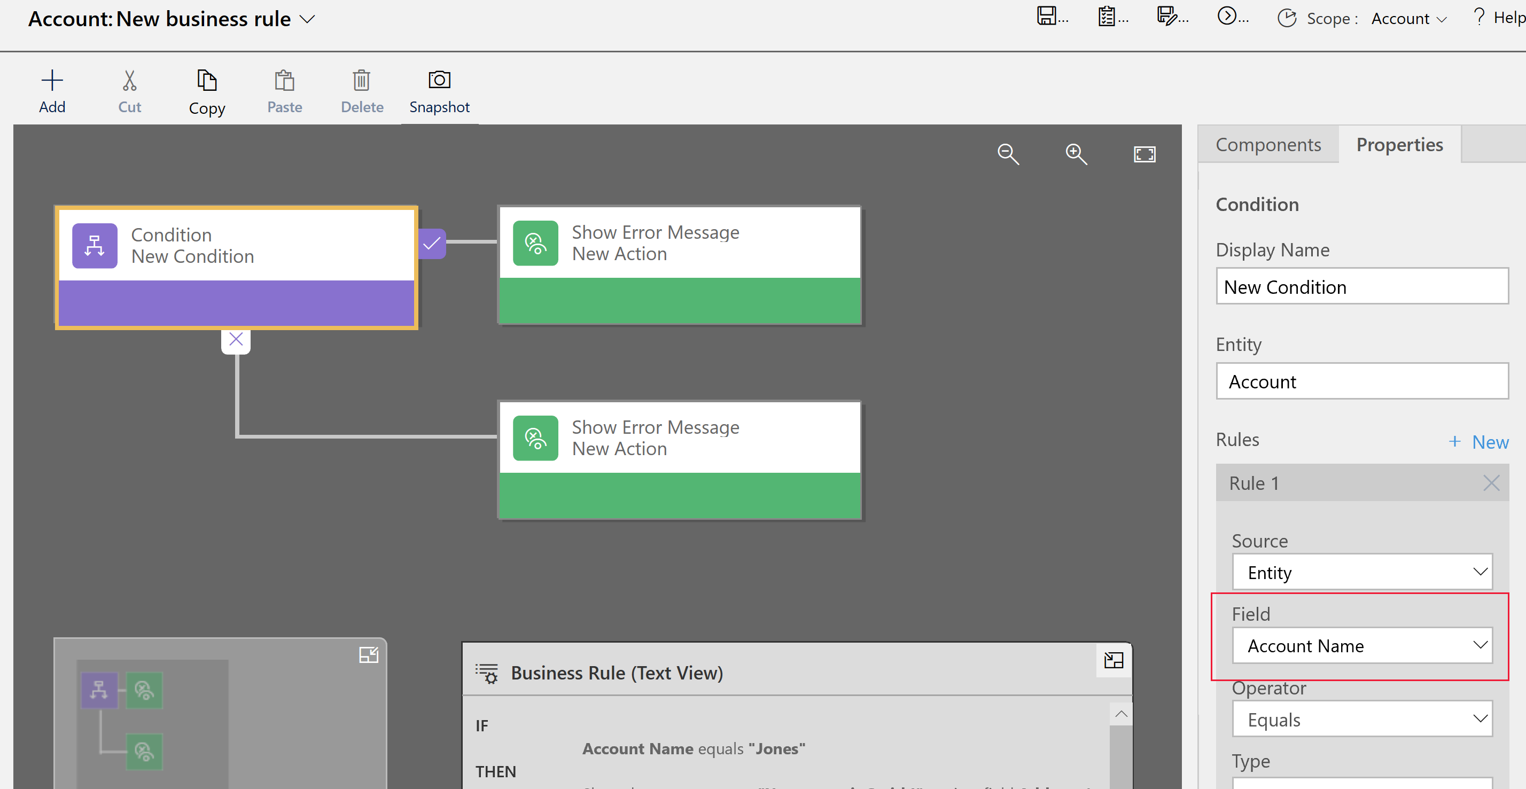Image resolution: width=1526 pixels, height=789 pixels.
Task: Click the Display Name input field
Action: [x=1361, y=286]
